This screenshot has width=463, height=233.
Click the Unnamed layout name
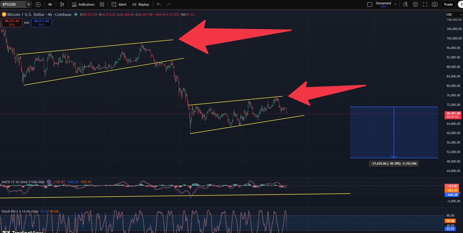pyautogui.click(x=383, y=3)
